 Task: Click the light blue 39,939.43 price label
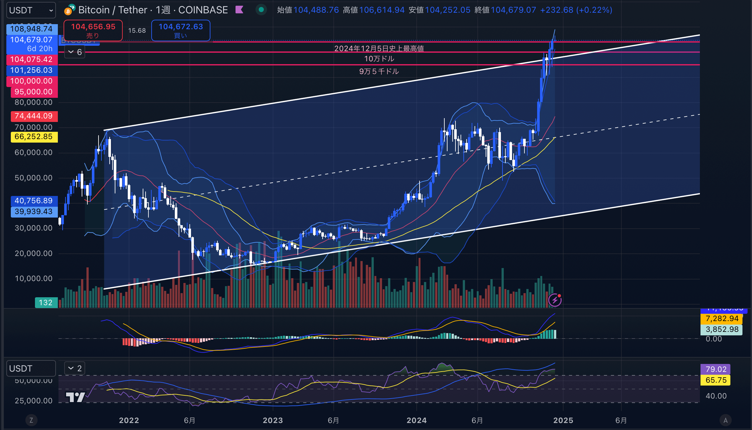click(x=34, y=212)
